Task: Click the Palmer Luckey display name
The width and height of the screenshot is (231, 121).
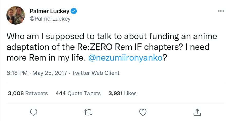Action: 50,11
